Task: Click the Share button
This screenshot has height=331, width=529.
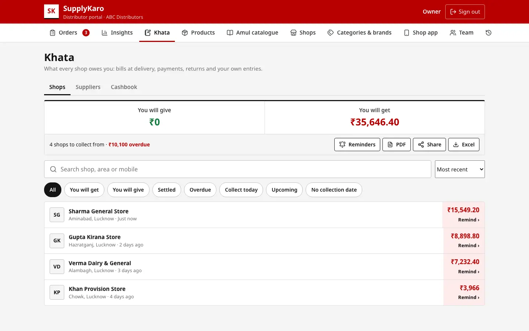Action: click(x=429, y=145)
